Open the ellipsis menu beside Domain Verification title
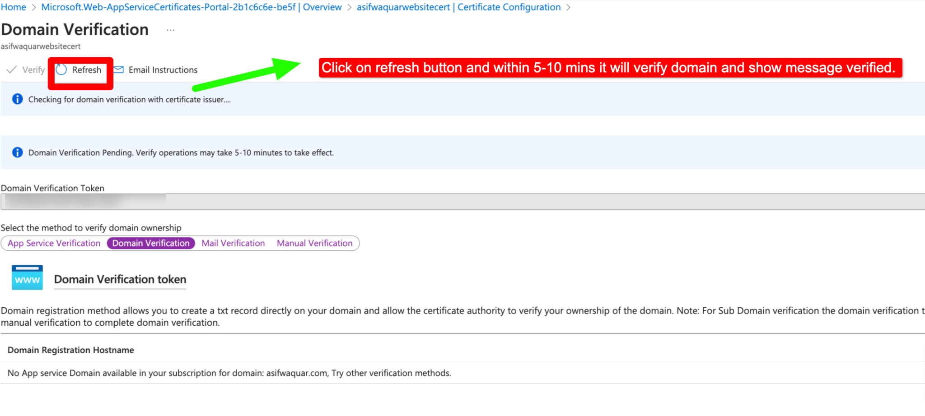Screen dimensions: 925x416 coord(170,29)
